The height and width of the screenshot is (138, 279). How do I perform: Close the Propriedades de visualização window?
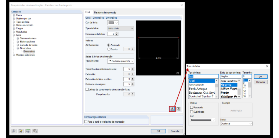181,5
